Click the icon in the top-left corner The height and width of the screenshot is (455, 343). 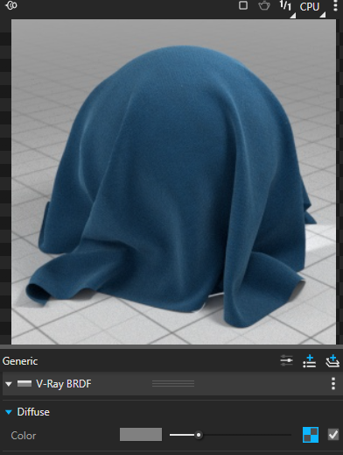pyautogui.click(x=11, y=5)
